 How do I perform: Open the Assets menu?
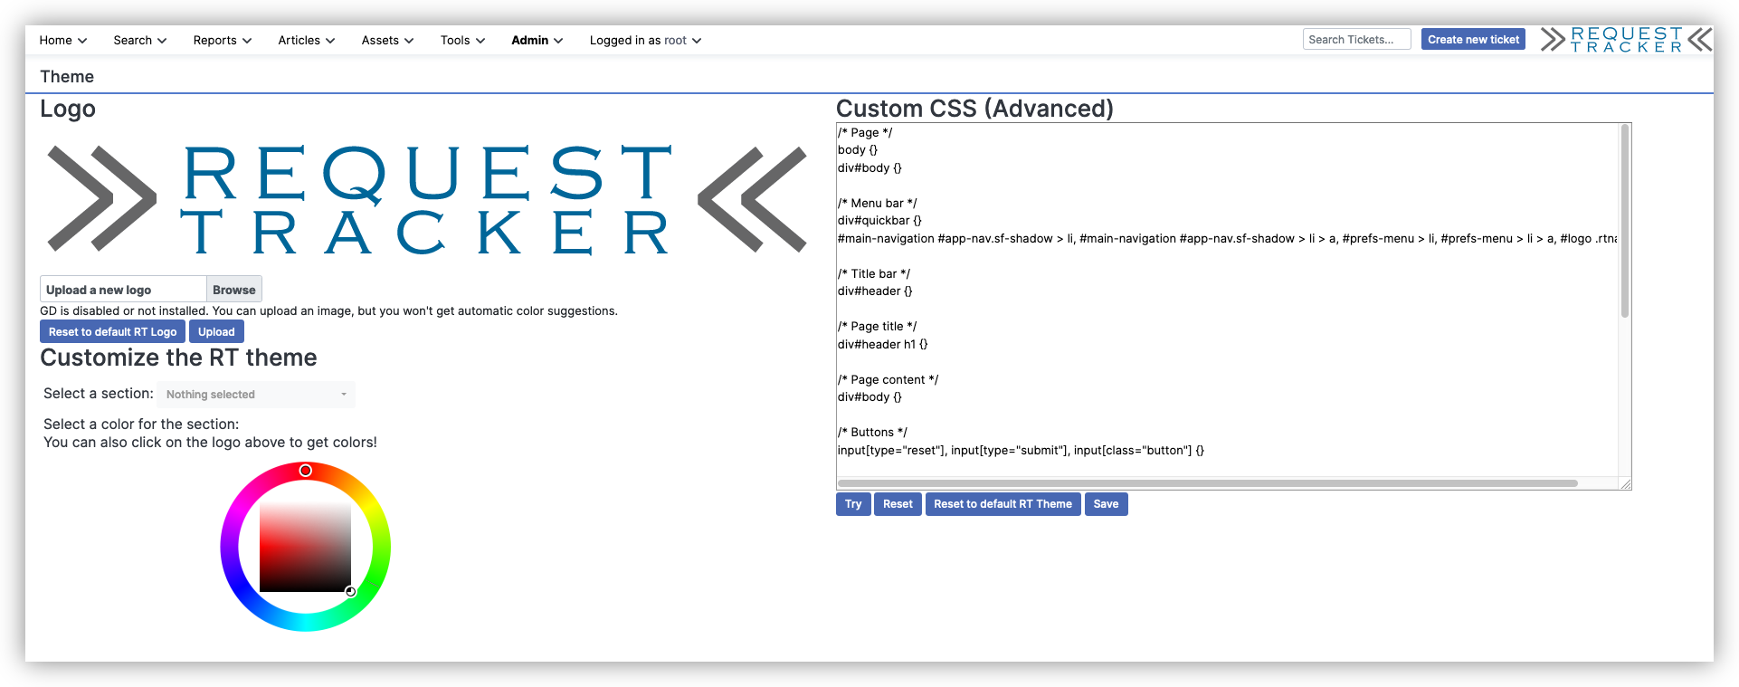pos(387,41)
